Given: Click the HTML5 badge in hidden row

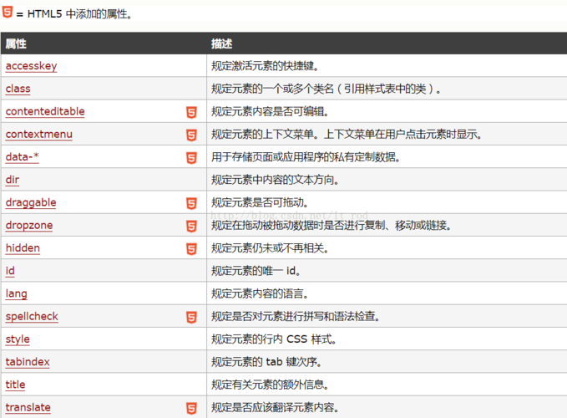Looking at the screenshot, I should pos(191,248).
